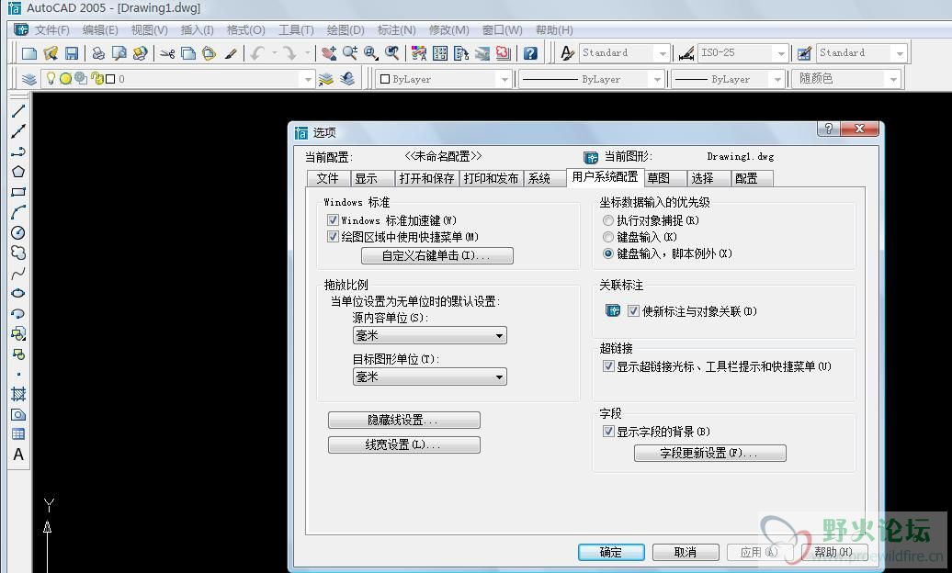952x573 pixels.
Task: Click the 取消 button
Action: click(686, 552)
